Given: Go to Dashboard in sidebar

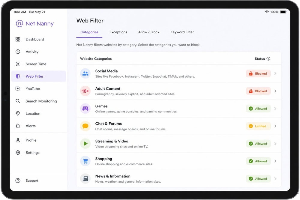Looking at the screenshot, I should point(35,39).
